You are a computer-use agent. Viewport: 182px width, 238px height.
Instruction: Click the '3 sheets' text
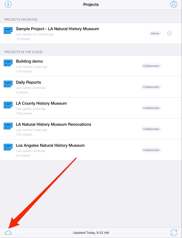click(x=22, y=92)
